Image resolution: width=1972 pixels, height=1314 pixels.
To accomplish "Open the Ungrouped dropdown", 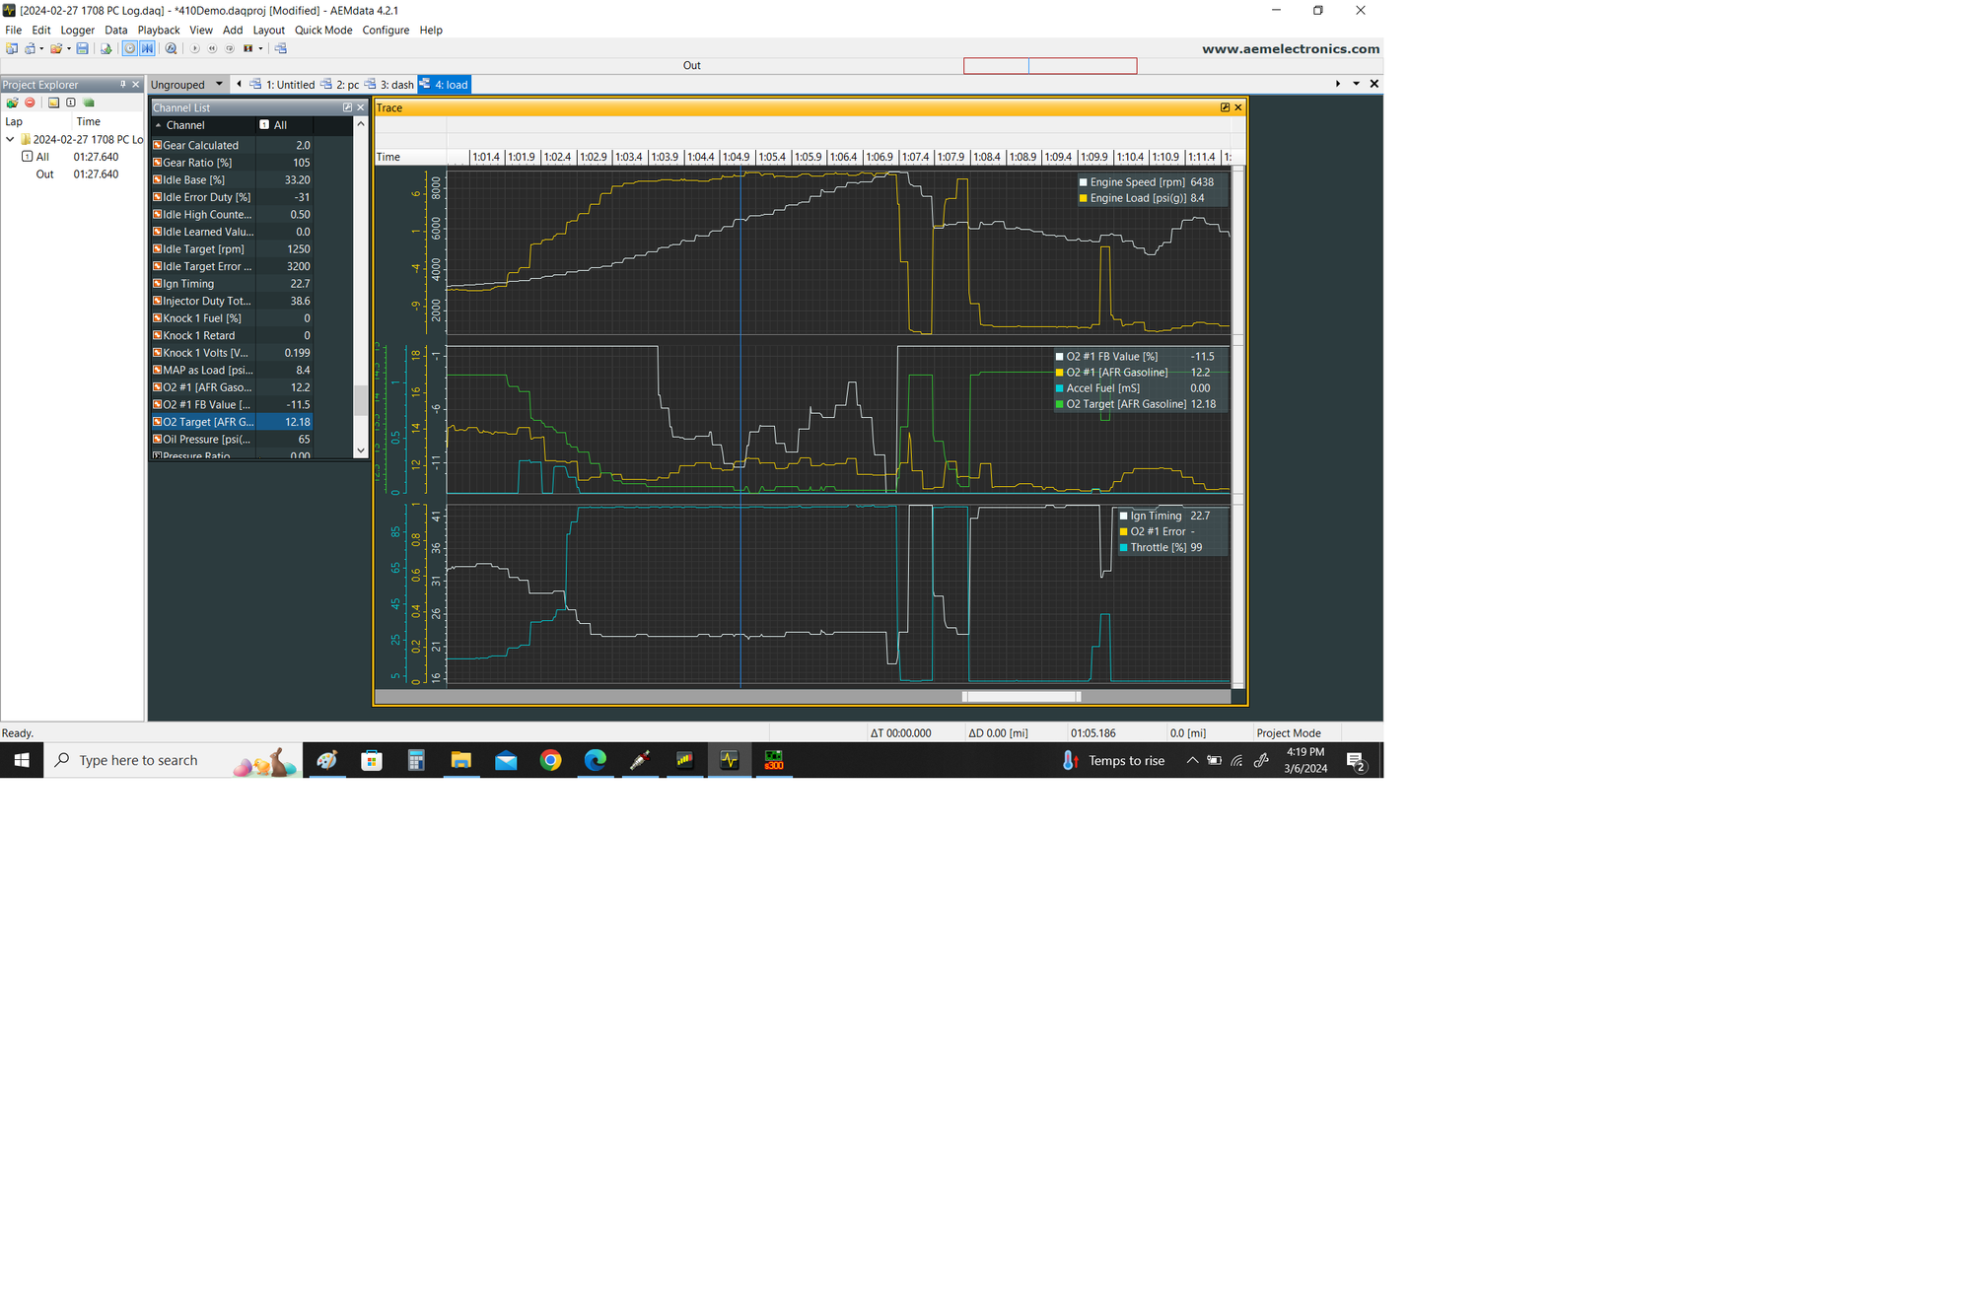I will click(x=219, y=85).
